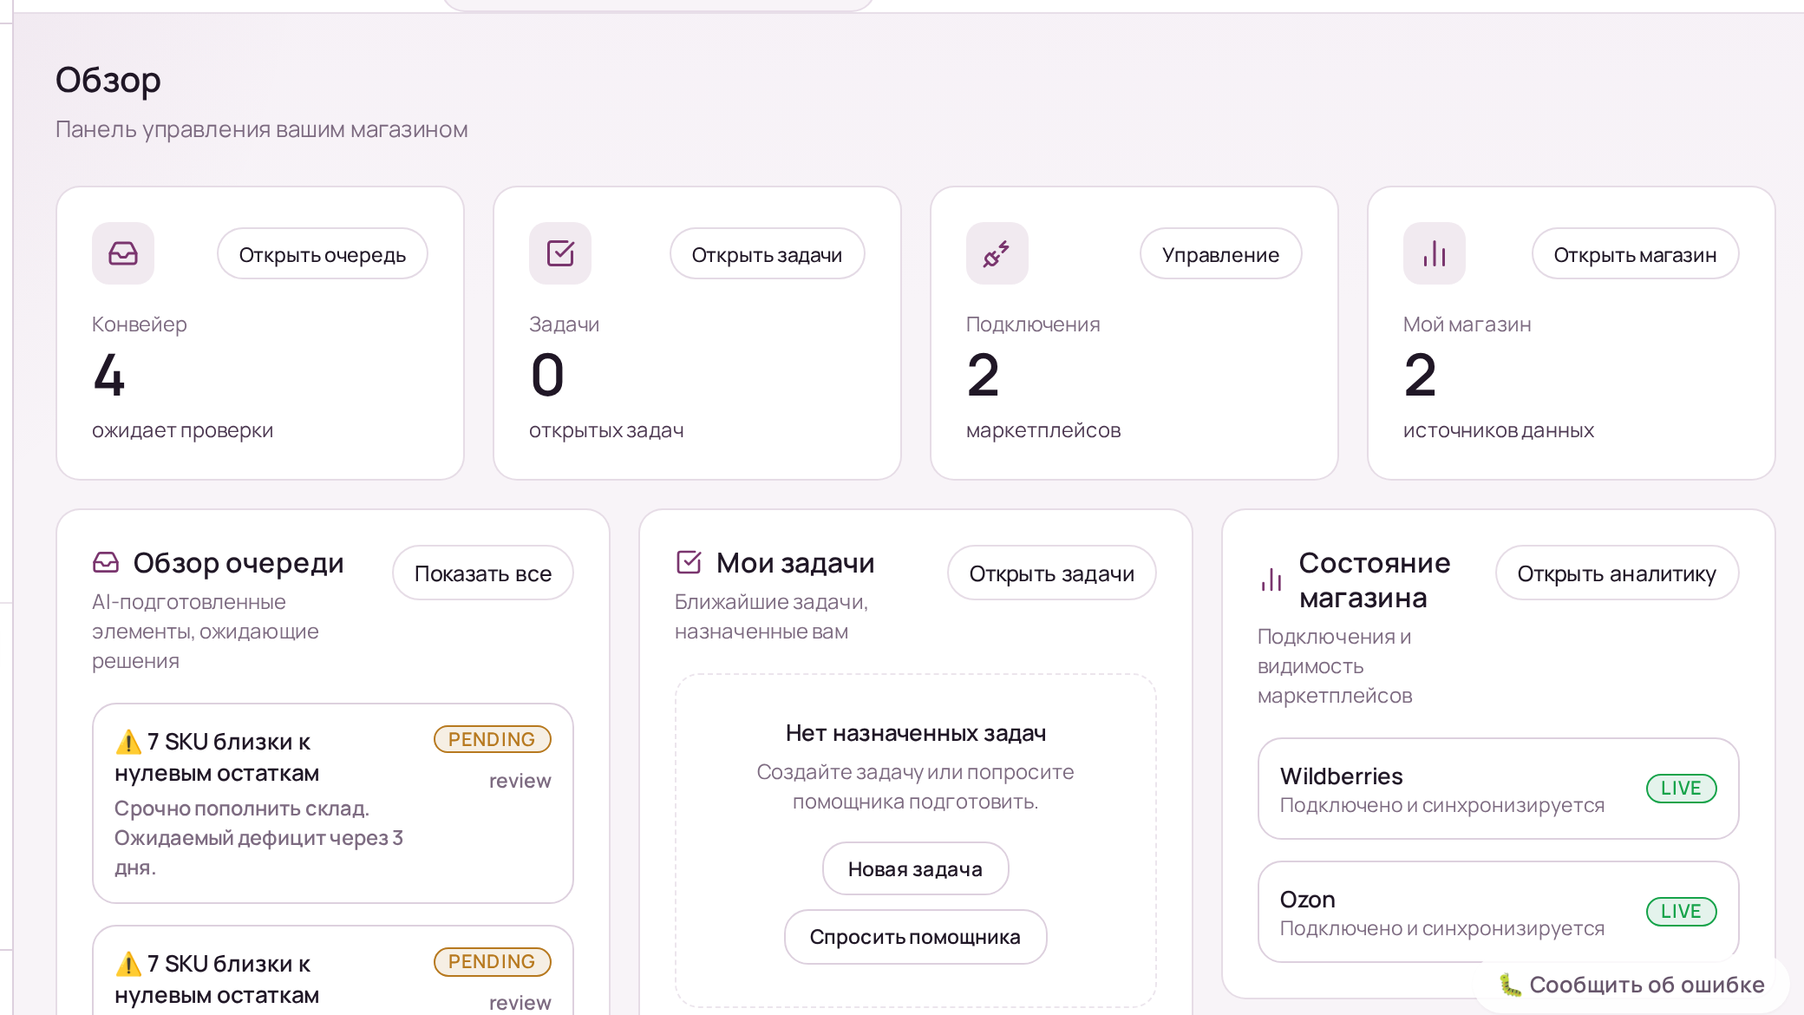Click inbox icon beside Обзор очереди
This screenshot has width=1804, height=1015.
click(106, 563)
